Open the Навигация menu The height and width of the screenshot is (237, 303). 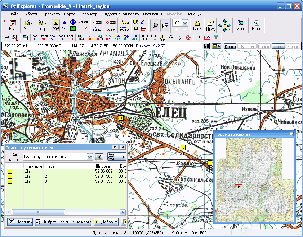point(152,14)
